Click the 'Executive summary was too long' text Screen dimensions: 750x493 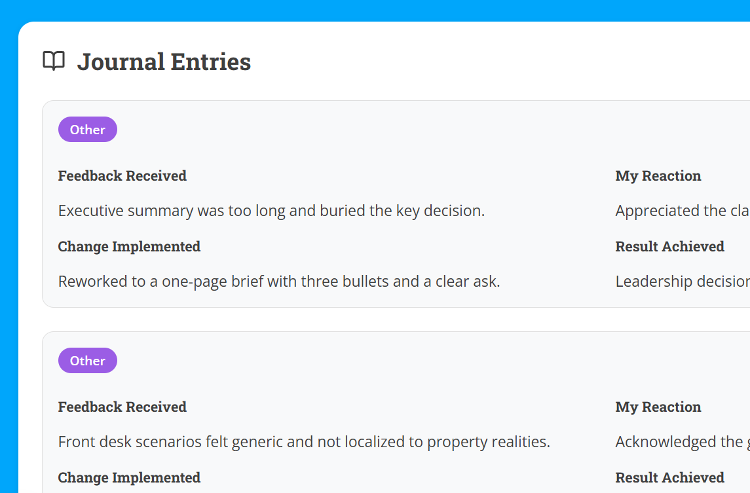pos(271,211)
